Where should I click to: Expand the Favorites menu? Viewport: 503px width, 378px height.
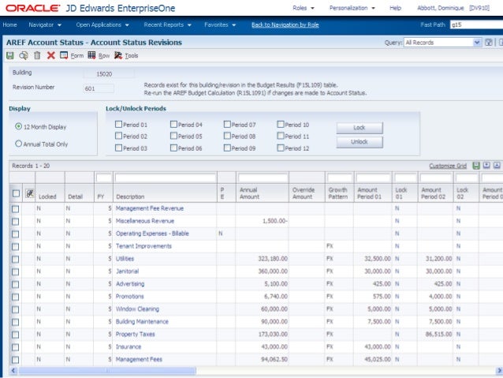coord(220,24)
